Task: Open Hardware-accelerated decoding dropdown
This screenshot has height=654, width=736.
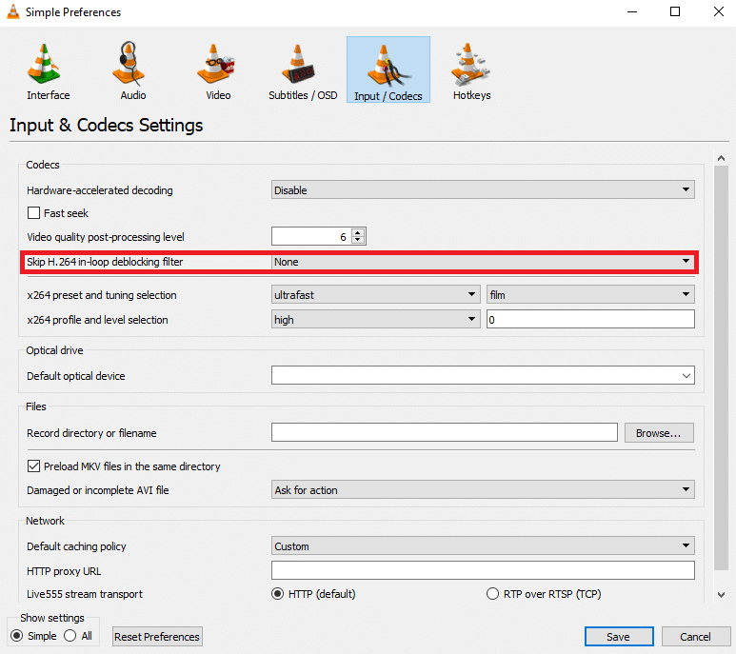Action: pyautogui.click(x=483, y=190)
